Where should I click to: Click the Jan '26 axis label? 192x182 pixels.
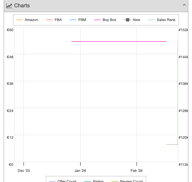(80, 171)
